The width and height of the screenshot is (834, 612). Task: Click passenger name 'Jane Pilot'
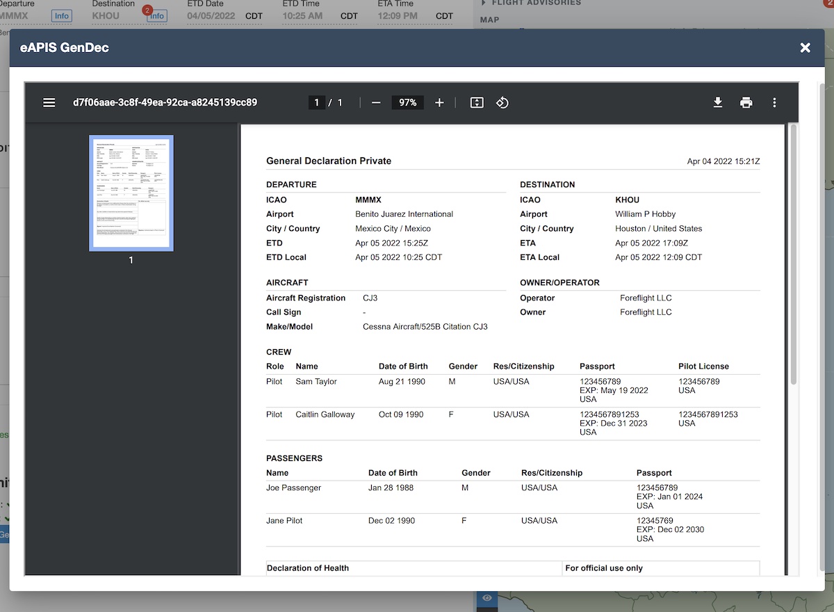click(x=284, y=521)
